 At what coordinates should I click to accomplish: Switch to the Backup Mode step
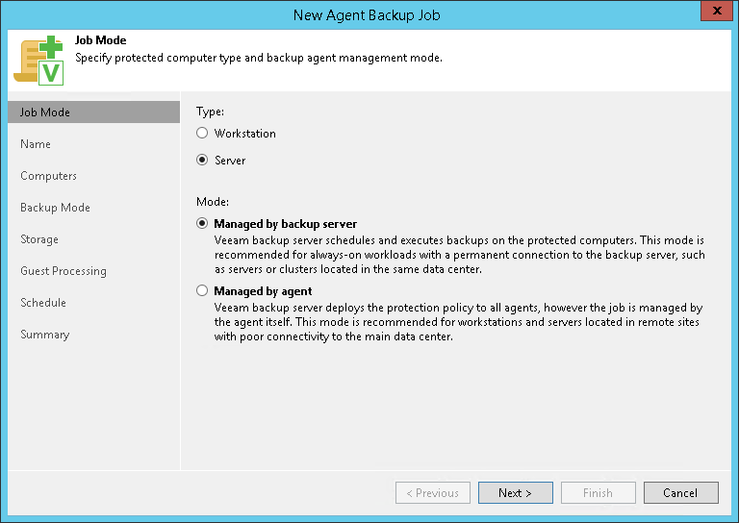[55, 208]
